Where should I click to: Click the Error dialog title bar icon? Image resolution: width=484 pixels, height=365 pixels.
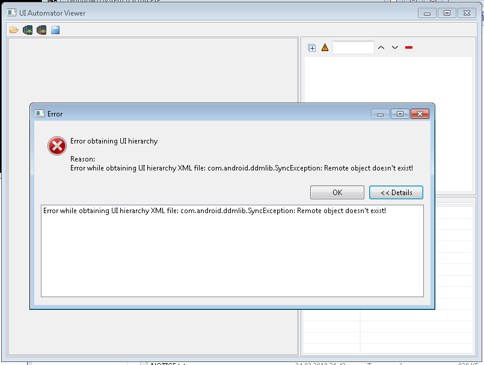point(40,113)
